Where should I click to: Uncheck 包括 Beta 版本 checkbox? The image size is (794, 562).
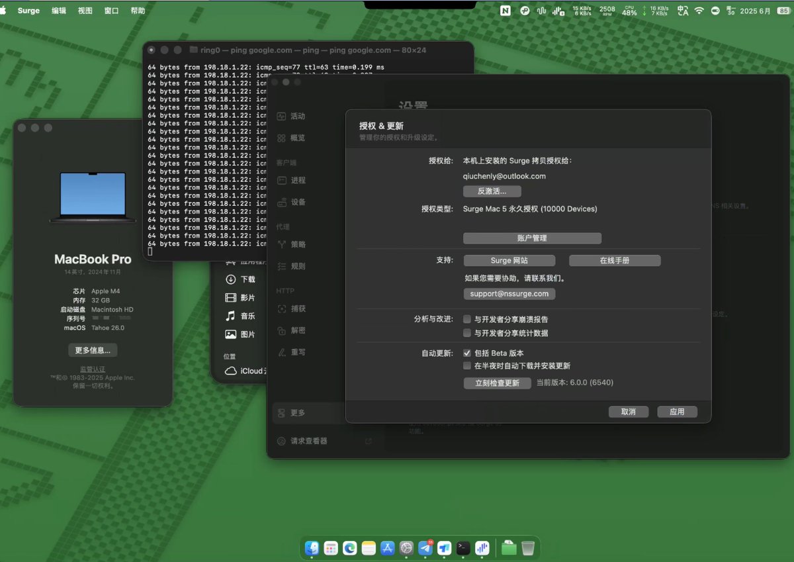pyautogui.click(x=468, y=353)
